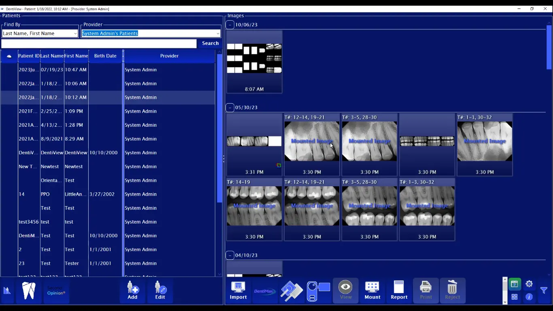This screenshot has height=311, width=553.
Task: Select the patient row with 1:09 PM
Action: [108, 111]
